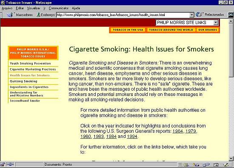Open the Secondhand Smoke sidebar link

coord(25,101)
